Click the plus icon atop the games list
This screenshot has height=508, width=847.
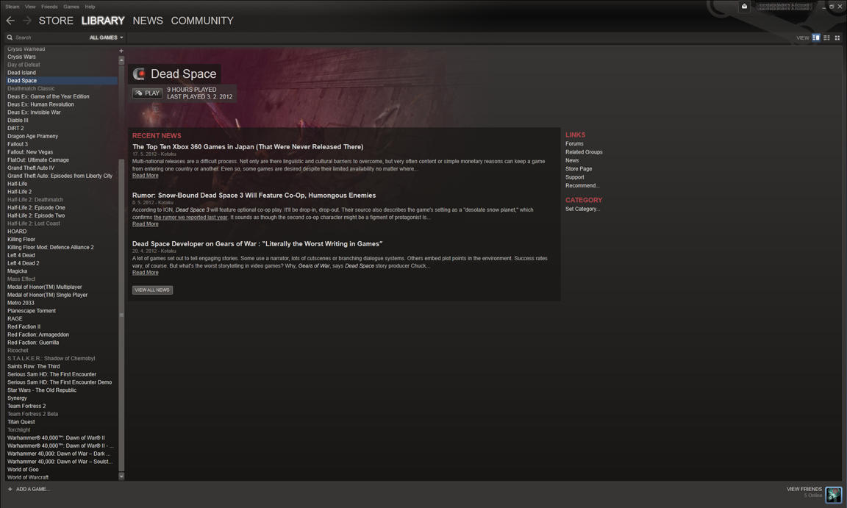tap(121, 51)
